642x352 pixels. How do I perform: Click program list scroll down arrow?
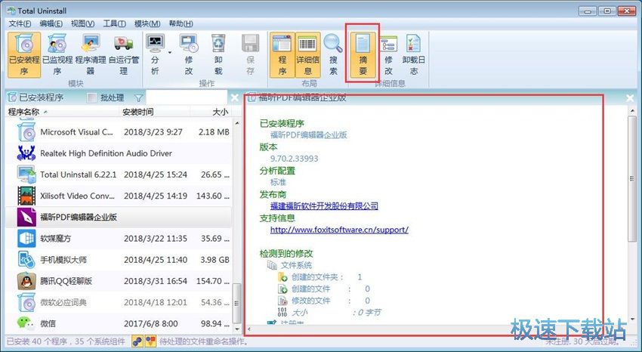[236, 329]
